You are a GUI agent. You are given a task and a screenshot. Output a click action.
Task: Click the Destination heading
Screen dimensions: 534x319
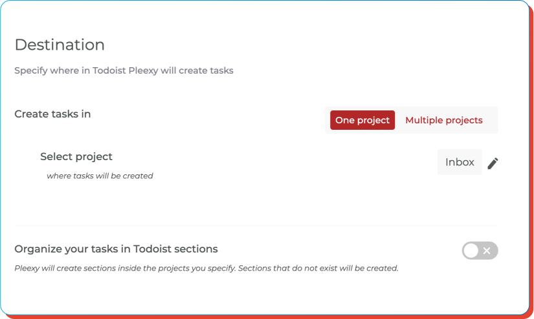point(60,45)
